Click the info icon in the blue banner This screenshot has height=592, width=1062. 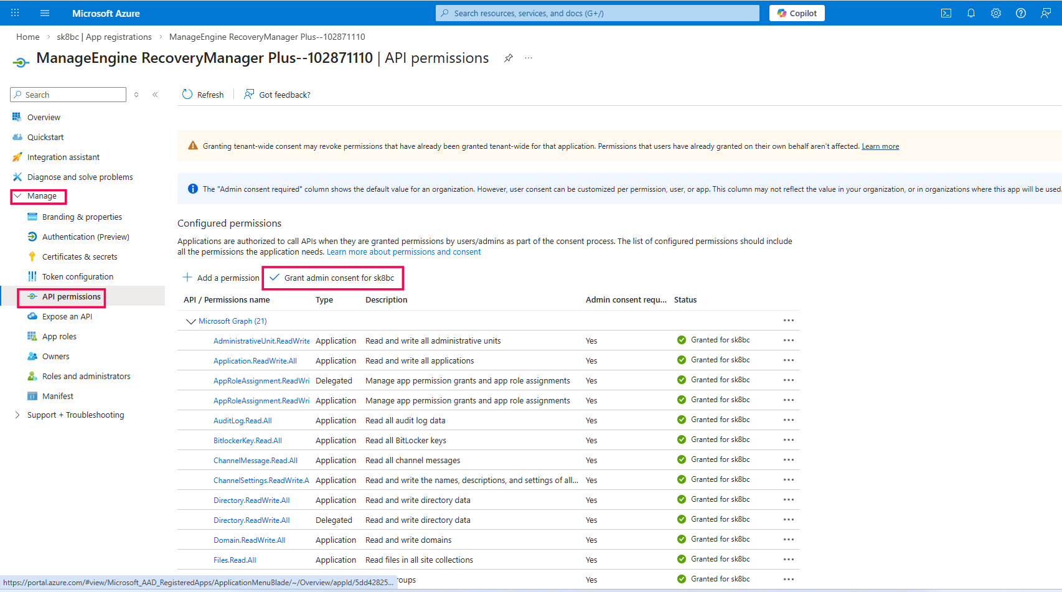[193, 189]
